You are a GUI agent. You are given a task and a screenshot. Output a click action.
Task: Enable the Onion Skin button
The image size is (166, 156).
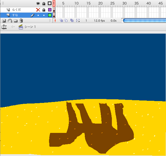[61, 20]
